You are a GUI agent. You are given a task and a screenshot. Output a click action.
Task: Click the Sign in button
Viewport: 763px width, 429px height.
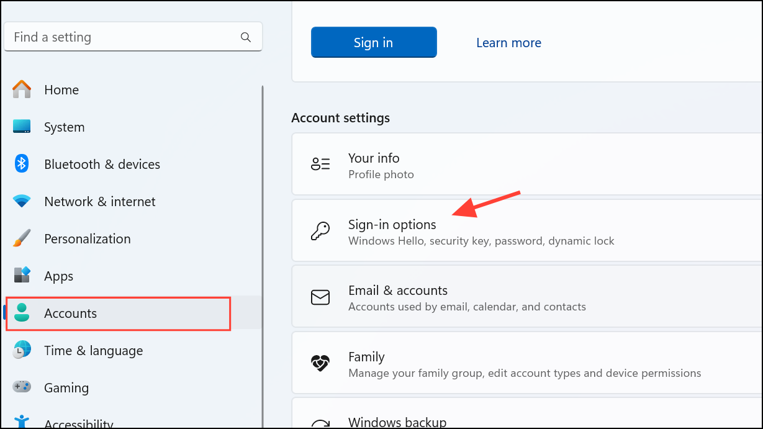click(x=373, y=42)
